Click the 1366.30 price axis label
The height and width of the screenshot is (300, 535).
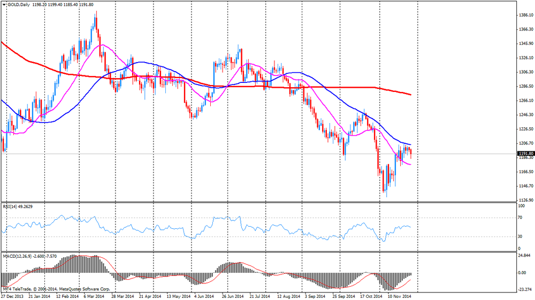pos(526,29)
